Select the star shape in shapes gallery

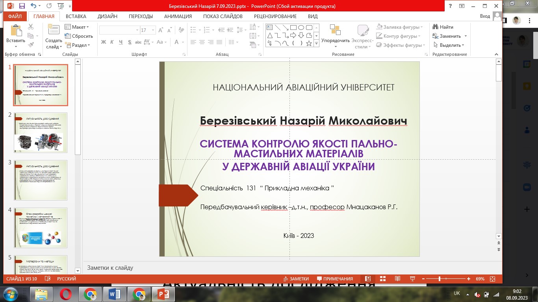(x=309, y=43)
